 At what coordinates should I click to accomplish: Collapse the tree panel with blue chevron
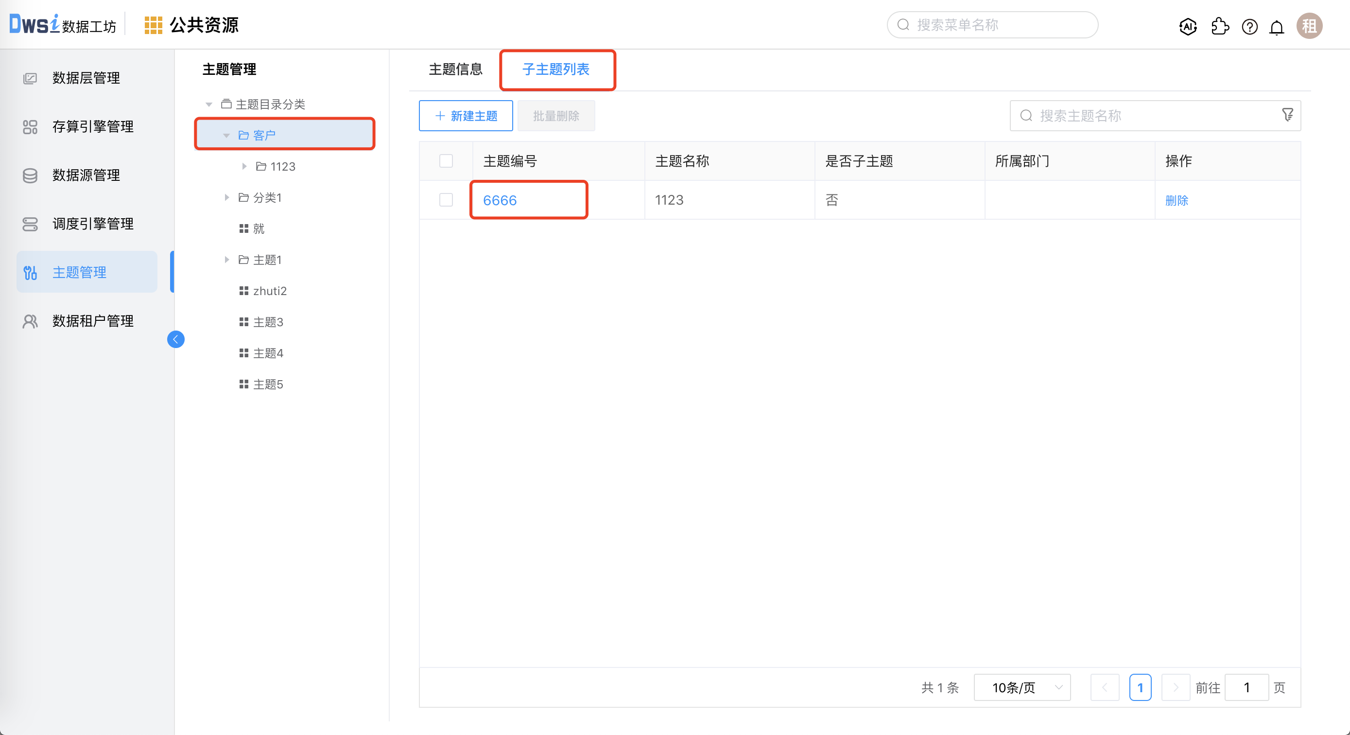point(176,339)
